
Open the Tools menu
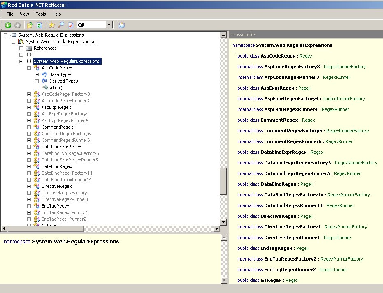(x=41, y=14)
